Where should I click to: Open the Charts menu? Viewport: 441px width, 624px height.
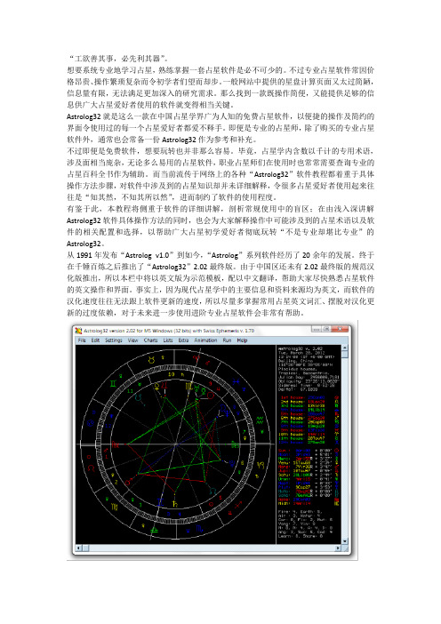(x=150, y=340)
